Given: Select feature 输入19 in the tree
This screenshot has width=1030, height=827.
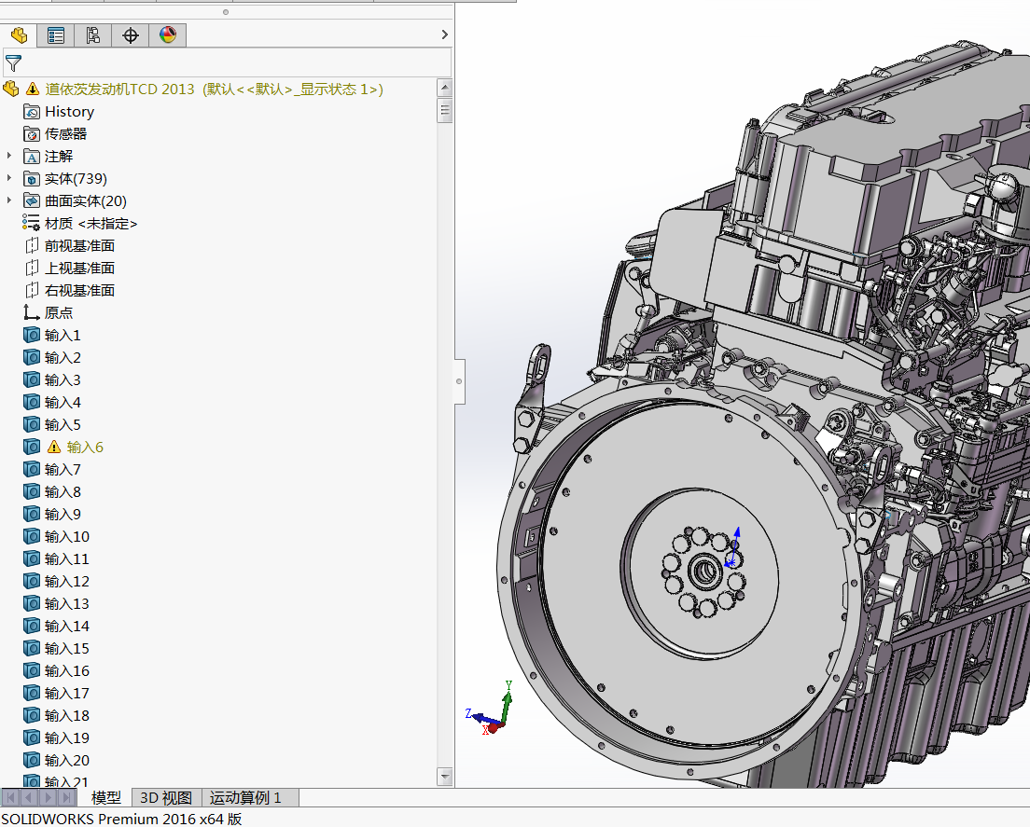Looking at the screenshot, I should coord(67,737).
